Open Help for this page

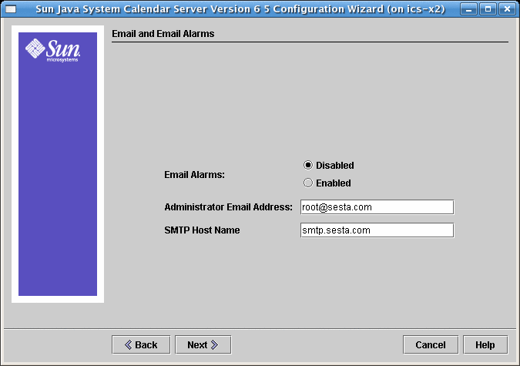pyautogui.click(x=485, y=344)
